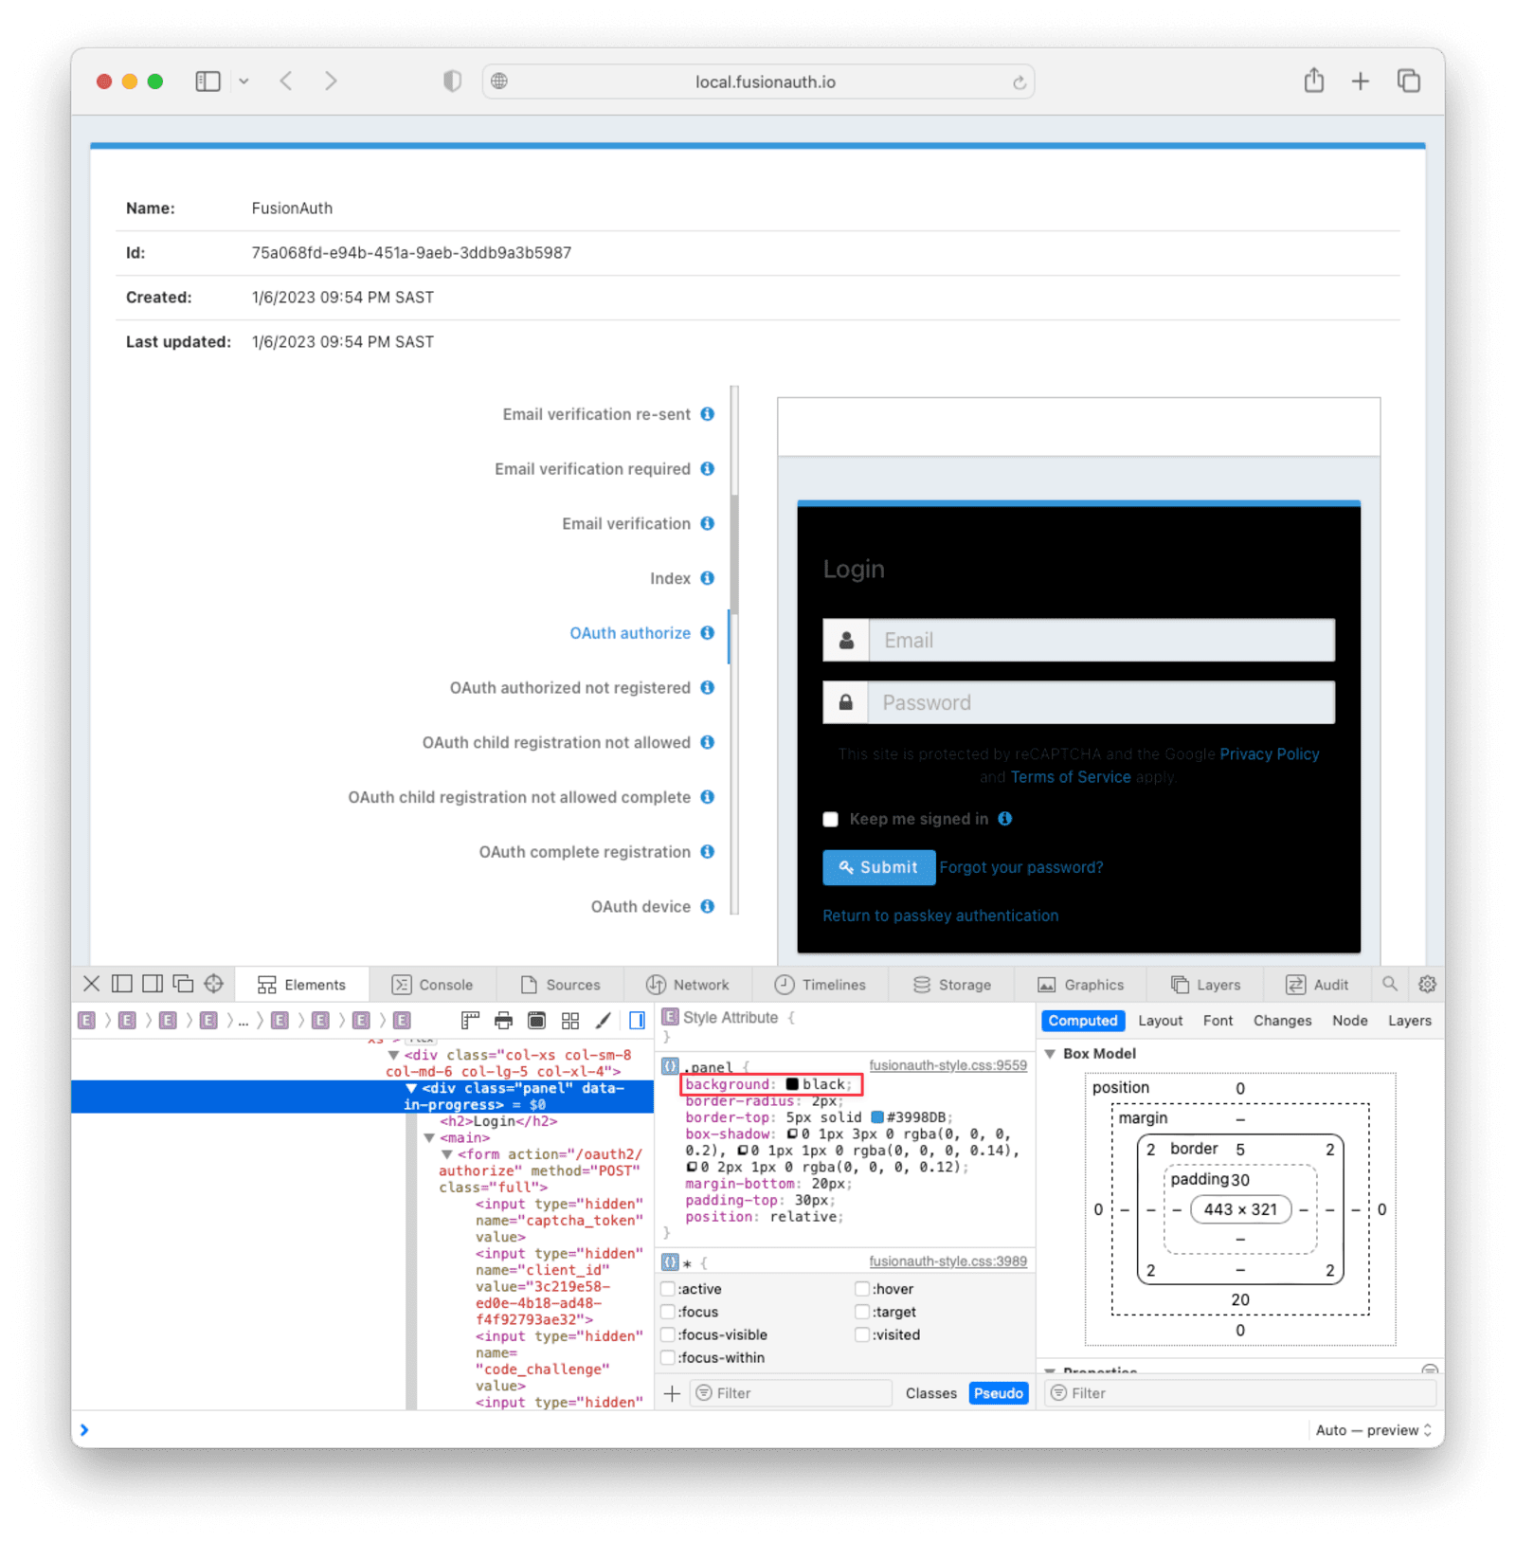Switch to the Timelines tab
Image resolution: width=1516 pixels, height=1542 pixels.
820,985
